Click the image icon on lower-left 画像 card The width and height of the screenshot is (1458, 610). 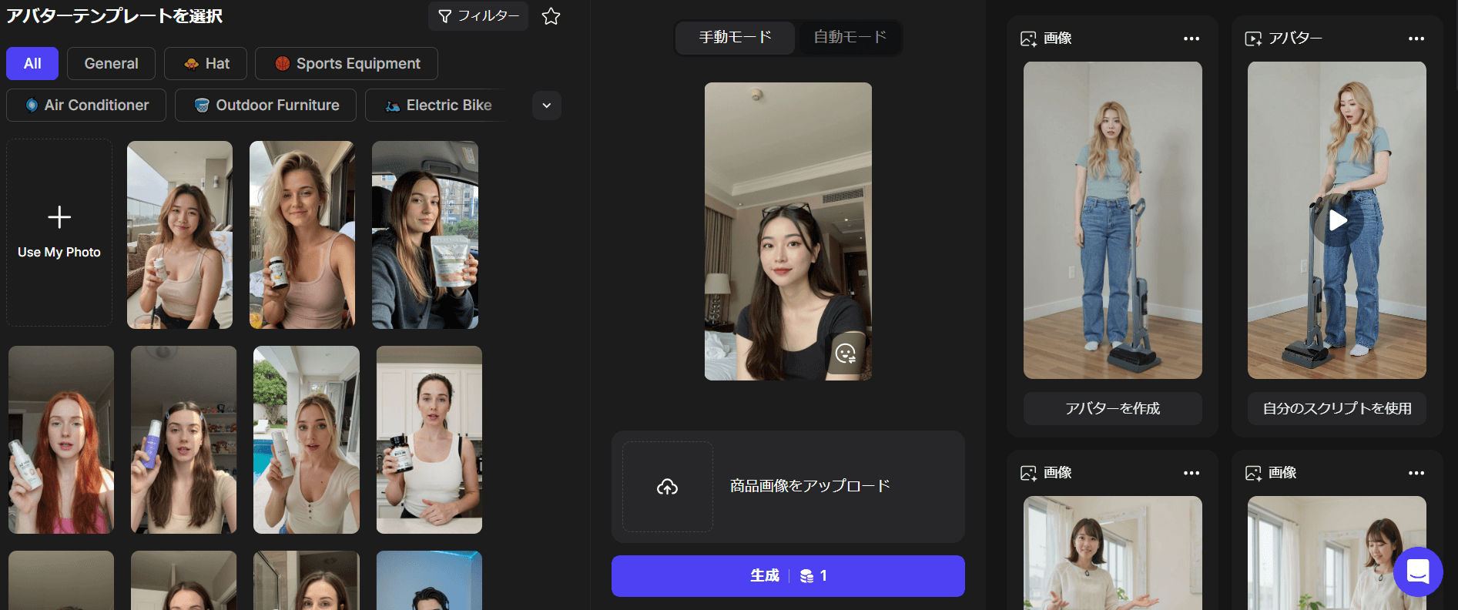pyautogui.click(x=1028, y=473)
